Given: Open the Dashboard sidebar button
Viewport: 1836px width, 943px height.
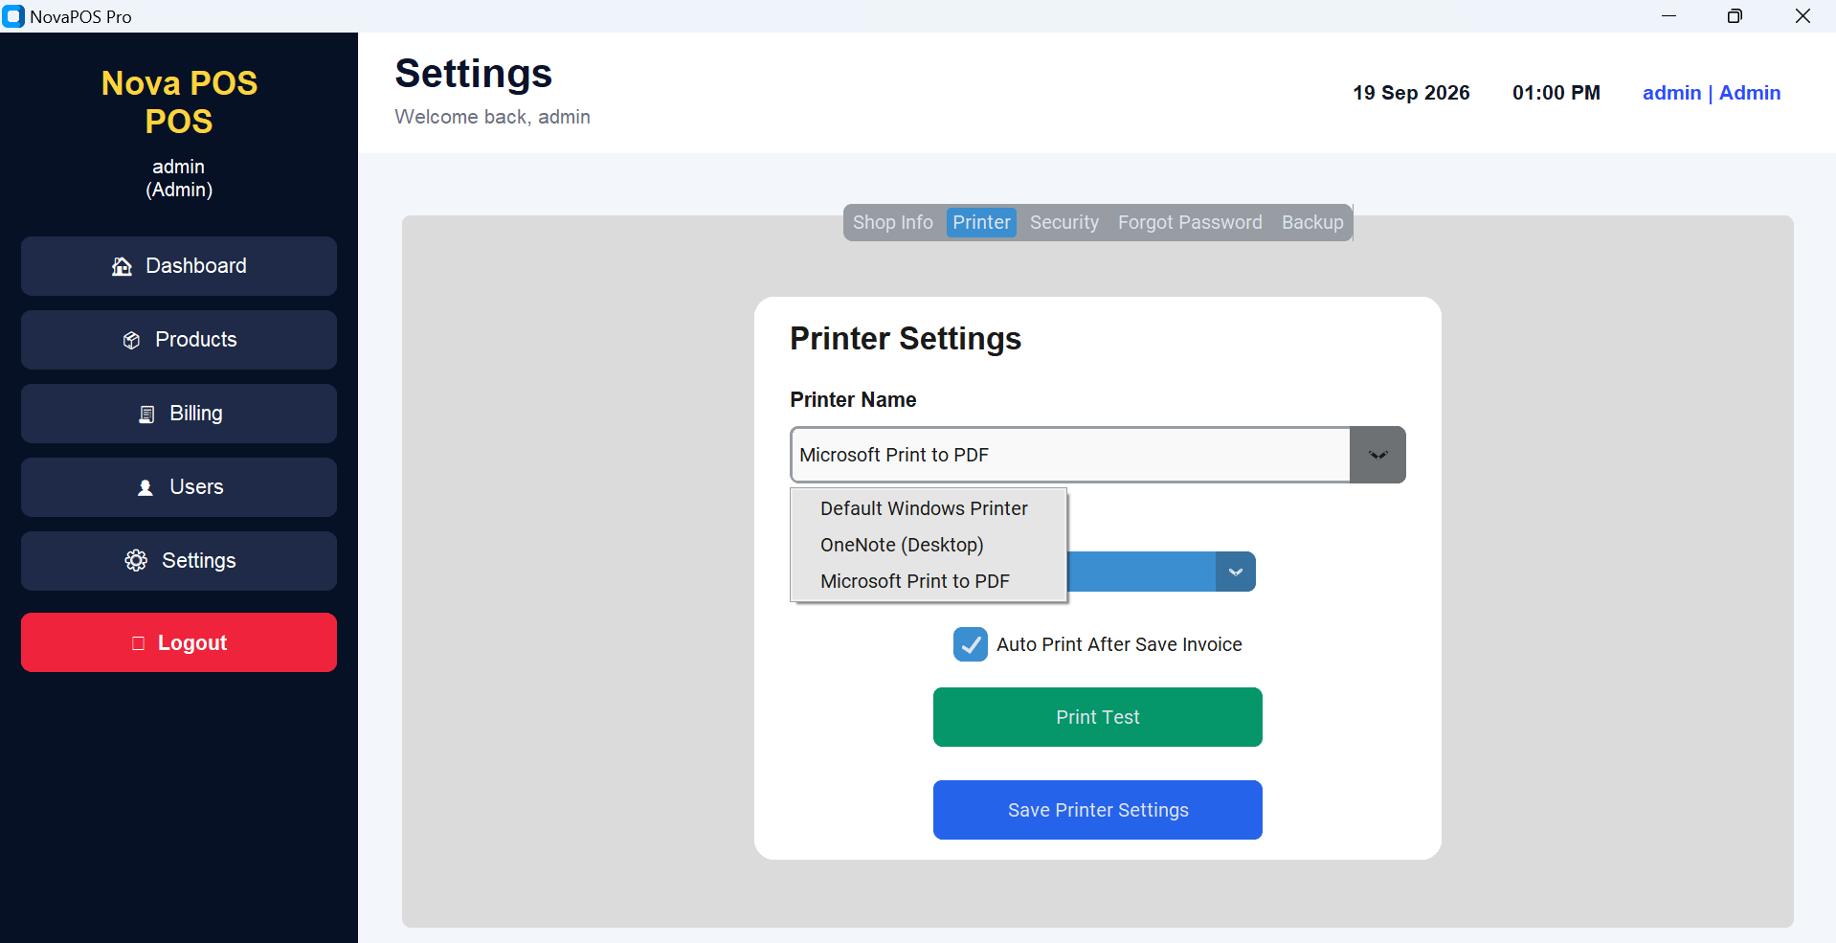Looking at the screenshot, I should (x=179, y=266).
